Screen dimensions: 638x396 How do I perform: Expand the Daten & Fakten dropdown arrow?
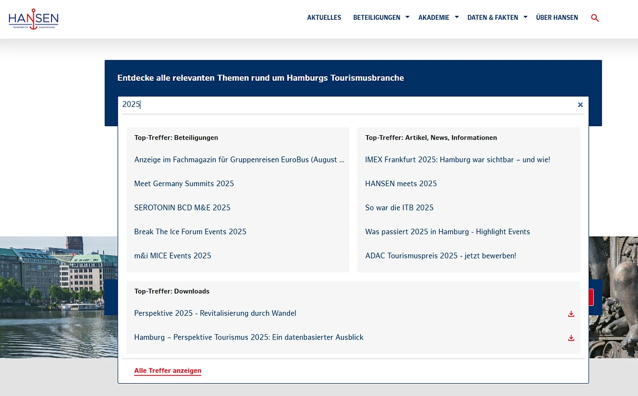click(525, 17)
